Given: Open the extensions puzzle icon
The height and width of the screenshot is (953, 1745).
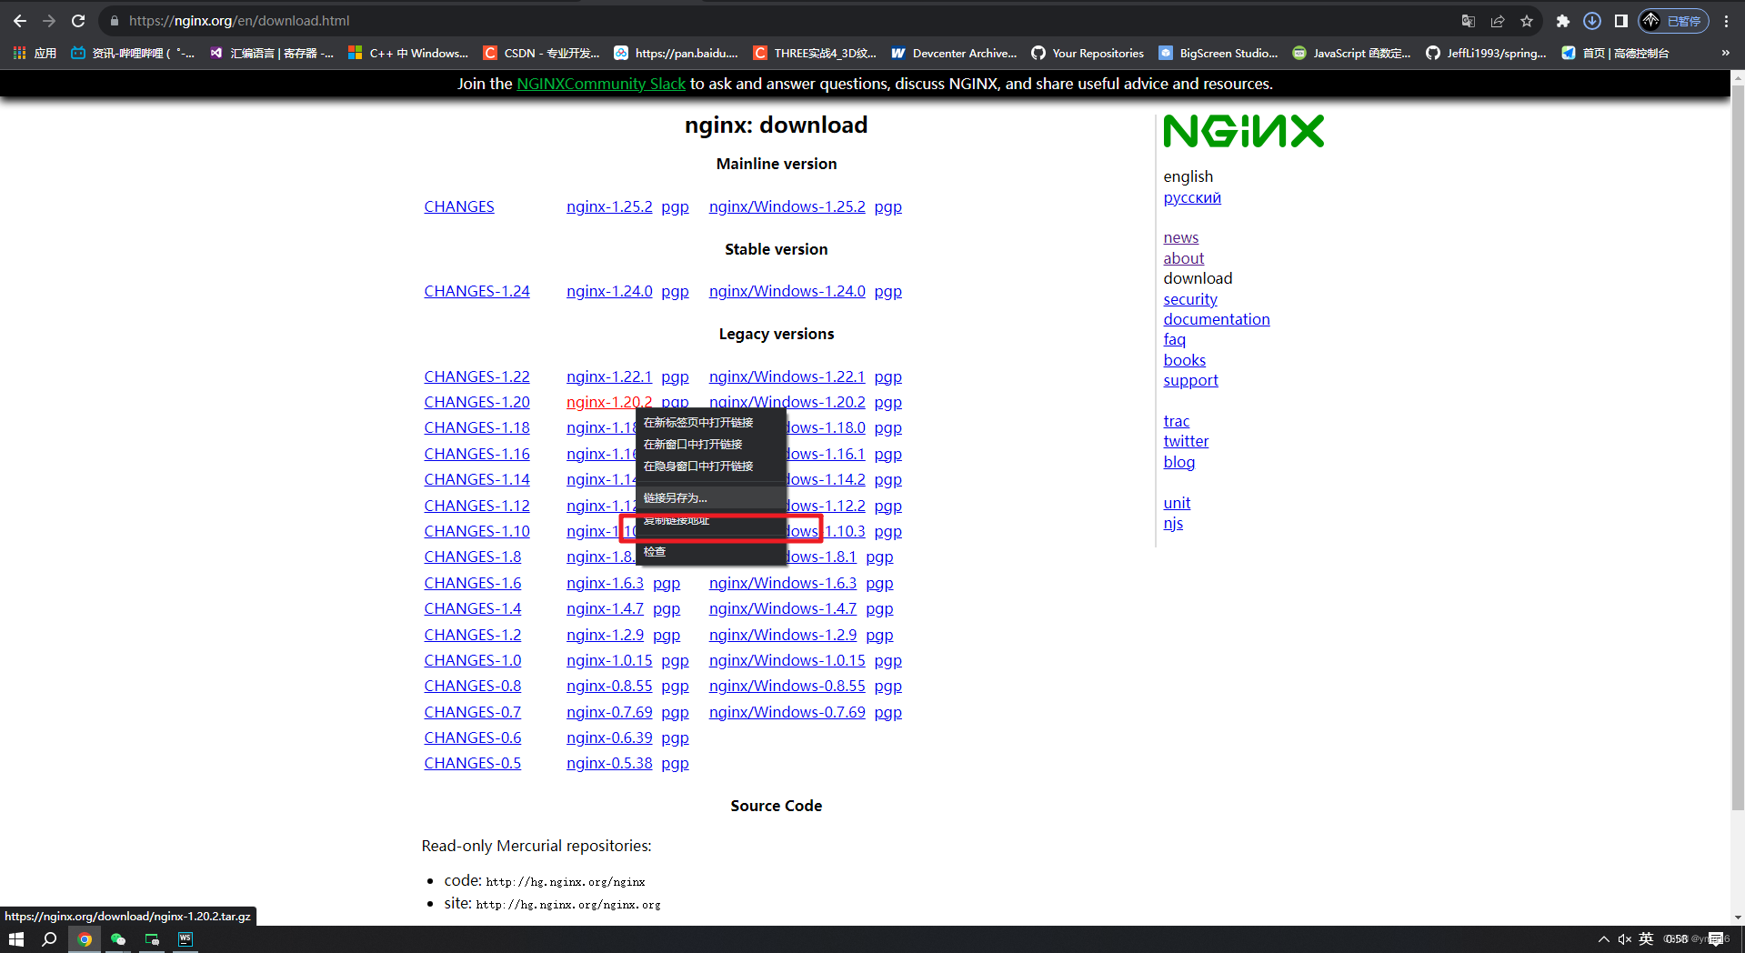Looking at the screenshot, I should coord(1562,21).
